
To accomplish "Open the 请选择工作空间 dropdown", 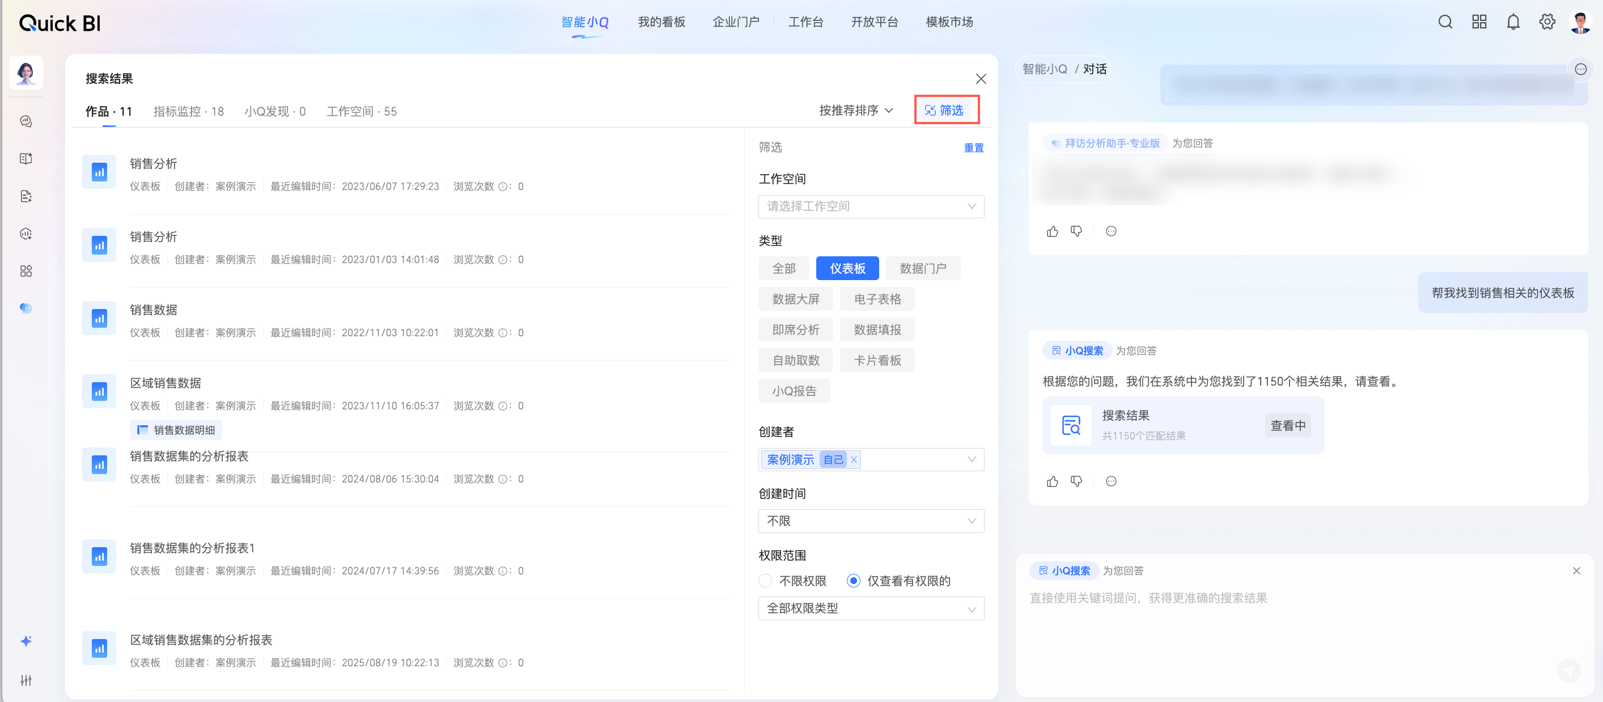I will (x=871, y=206).
